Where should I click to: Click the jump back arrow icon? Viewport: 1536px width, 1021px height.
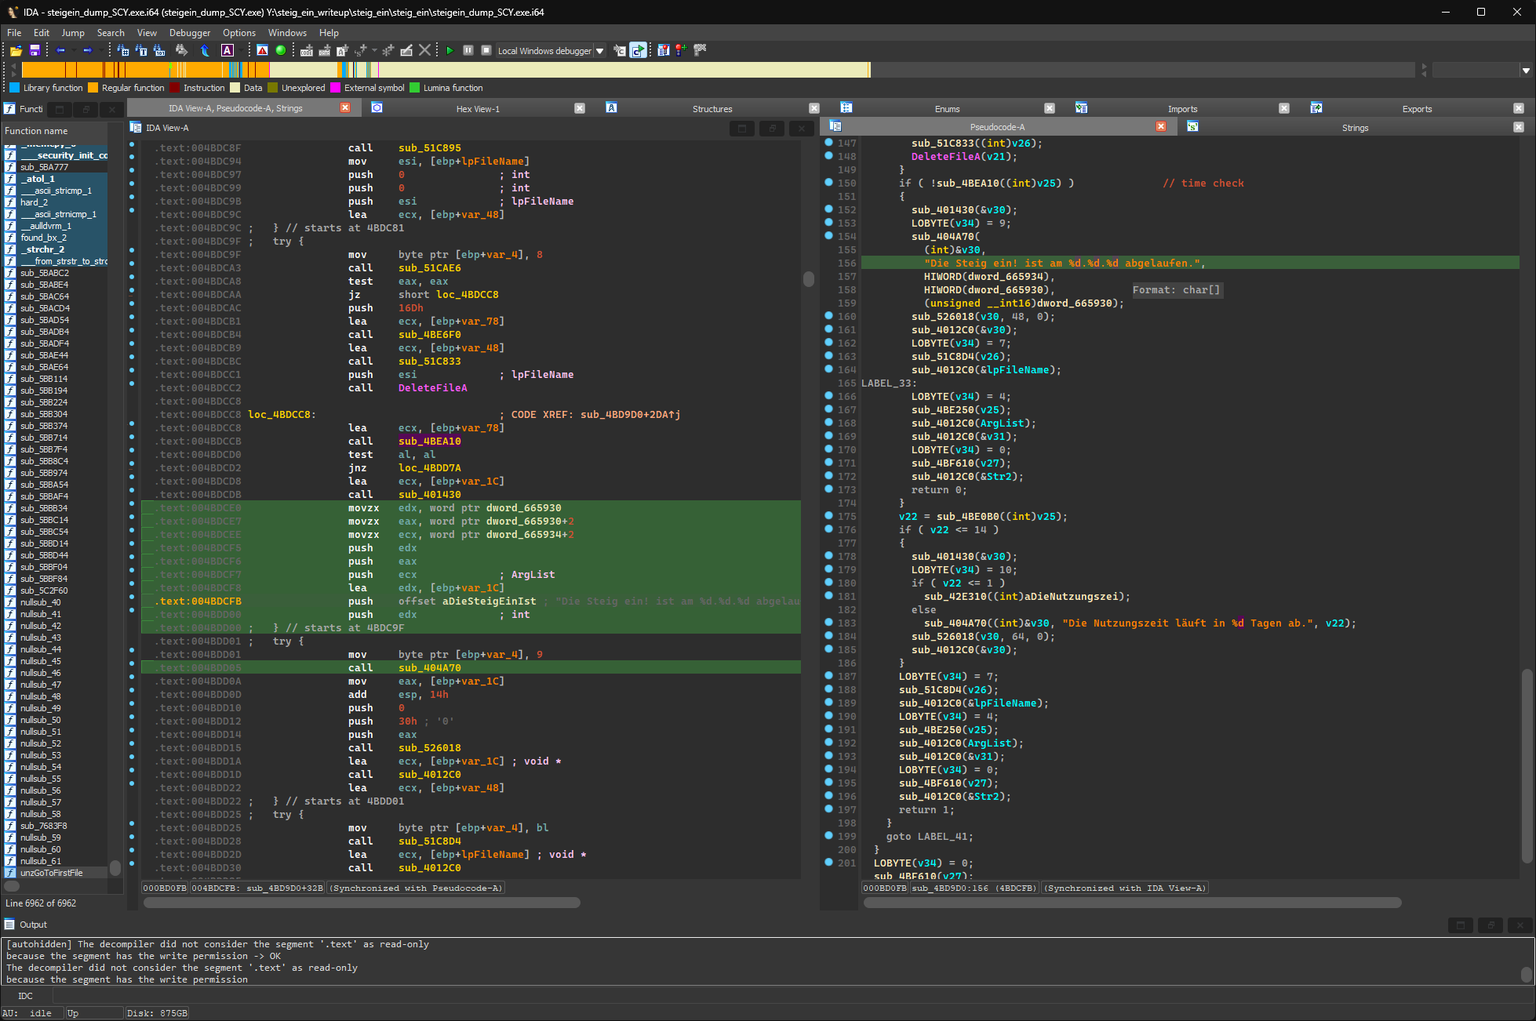click(x=60, y=50)
